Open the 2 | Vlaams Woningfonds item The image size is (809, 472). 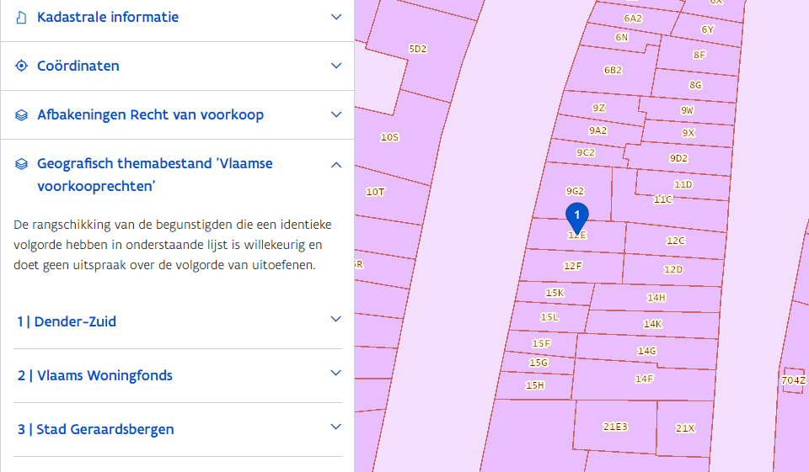[95, 375]
